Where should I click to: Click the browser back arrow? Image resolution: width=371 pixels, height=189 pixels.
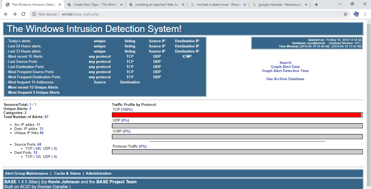6,14
